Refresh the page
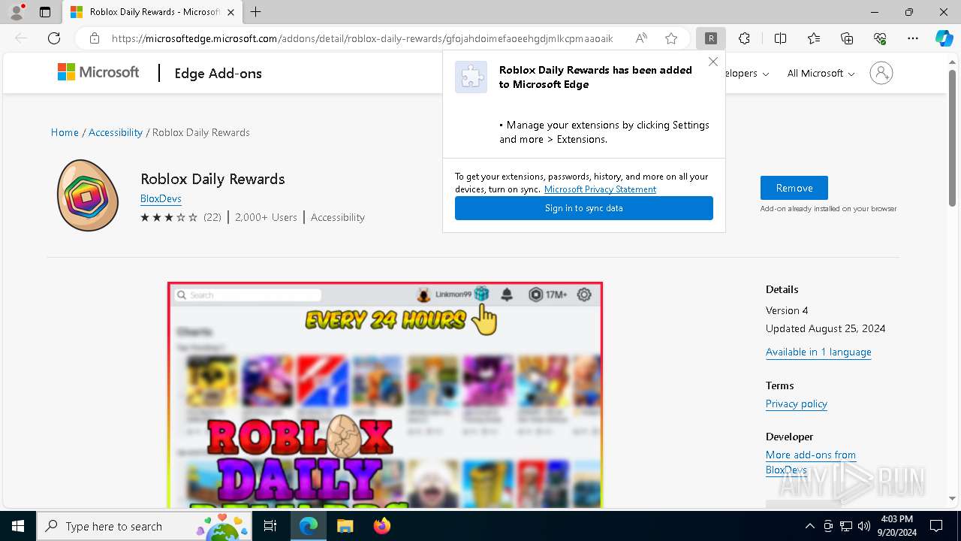 click(x=54, y=38)
